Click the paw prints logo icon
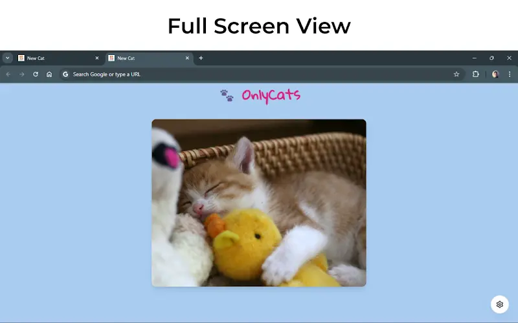This screenshot has width=518, height=323. tap(227, 96)
